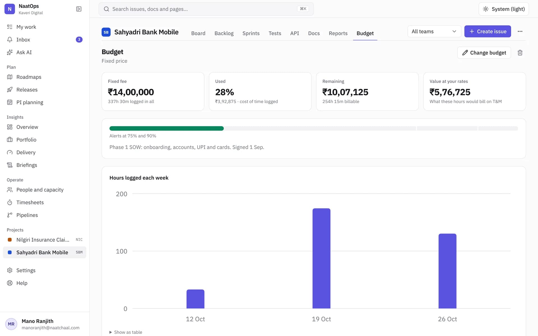538x336 pixels.
Task: Click the Create issue button
Action: (488, 31)
